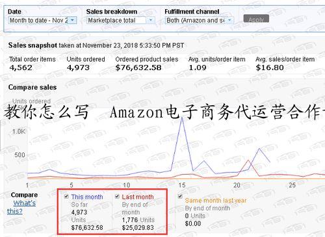The image size is (325, 237).
Task: Click the Avg. units/order item value 1.09
Action: pyautogui.click(x=198, y=68)
